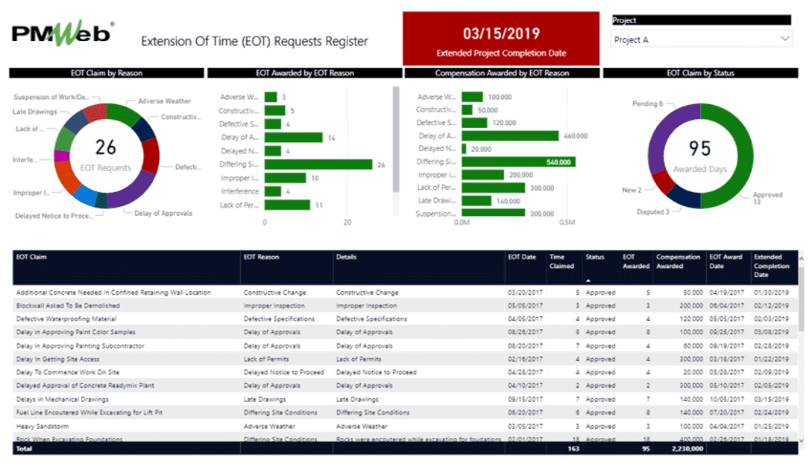Select the Heavy Sandstorm table row
Screen dimensions: 812x463
click(x=45, y=426)
